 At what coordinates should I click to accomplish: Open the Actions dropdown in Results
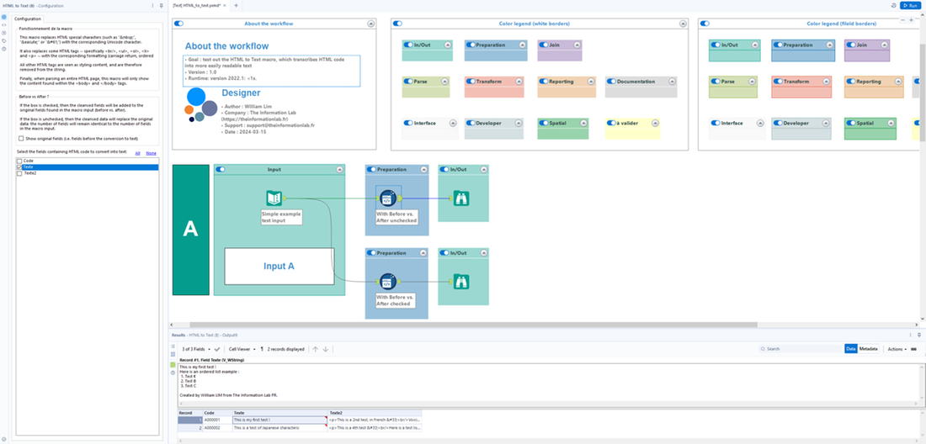coord(897,349)
